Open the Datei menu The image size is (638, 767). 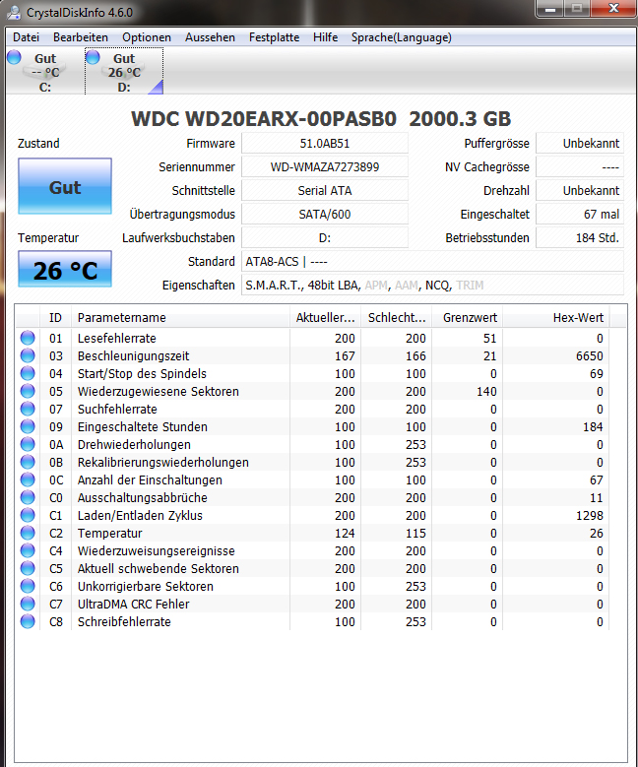pos(26,37)
